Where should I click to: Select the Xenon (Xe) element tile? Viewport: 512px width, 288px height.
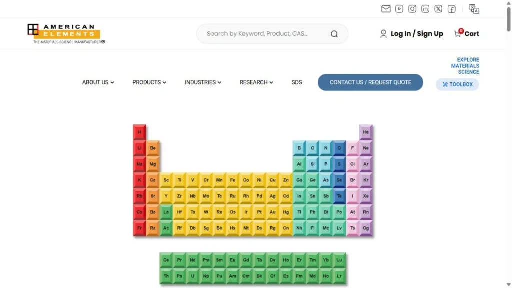tap(365, 196)
